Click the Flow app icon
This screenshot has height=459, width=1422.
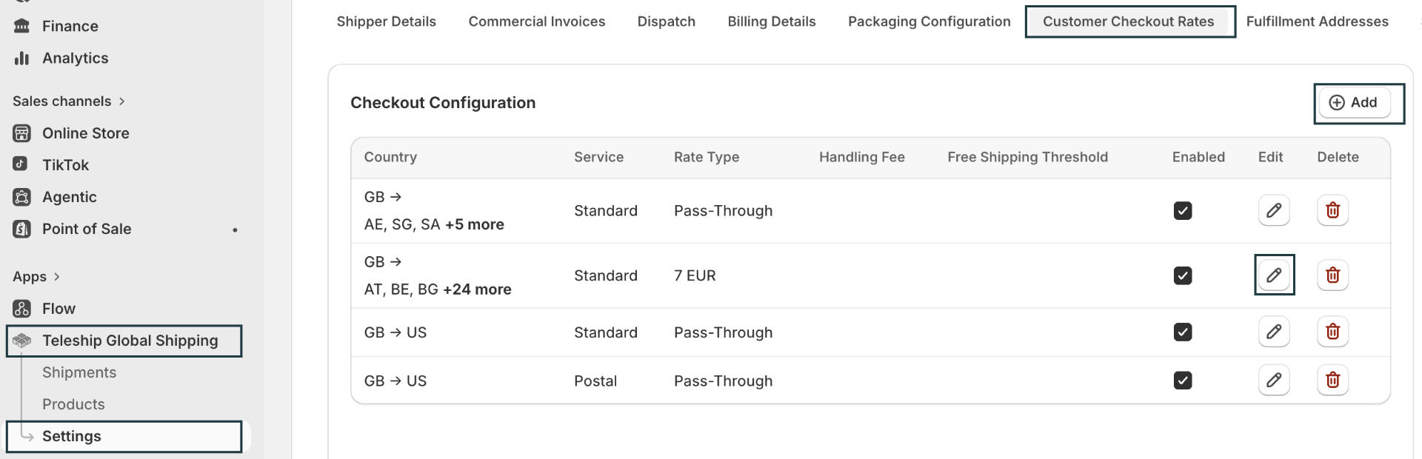pyautogui.click(x=22, y=309)
